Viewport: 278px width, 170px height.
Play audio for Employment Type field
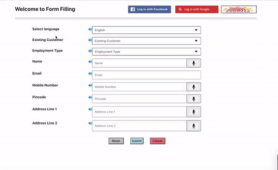coord(90,51)
